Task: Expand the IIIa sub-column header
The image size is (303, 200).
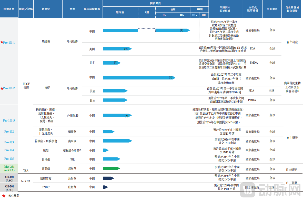Action: (195, 15)
